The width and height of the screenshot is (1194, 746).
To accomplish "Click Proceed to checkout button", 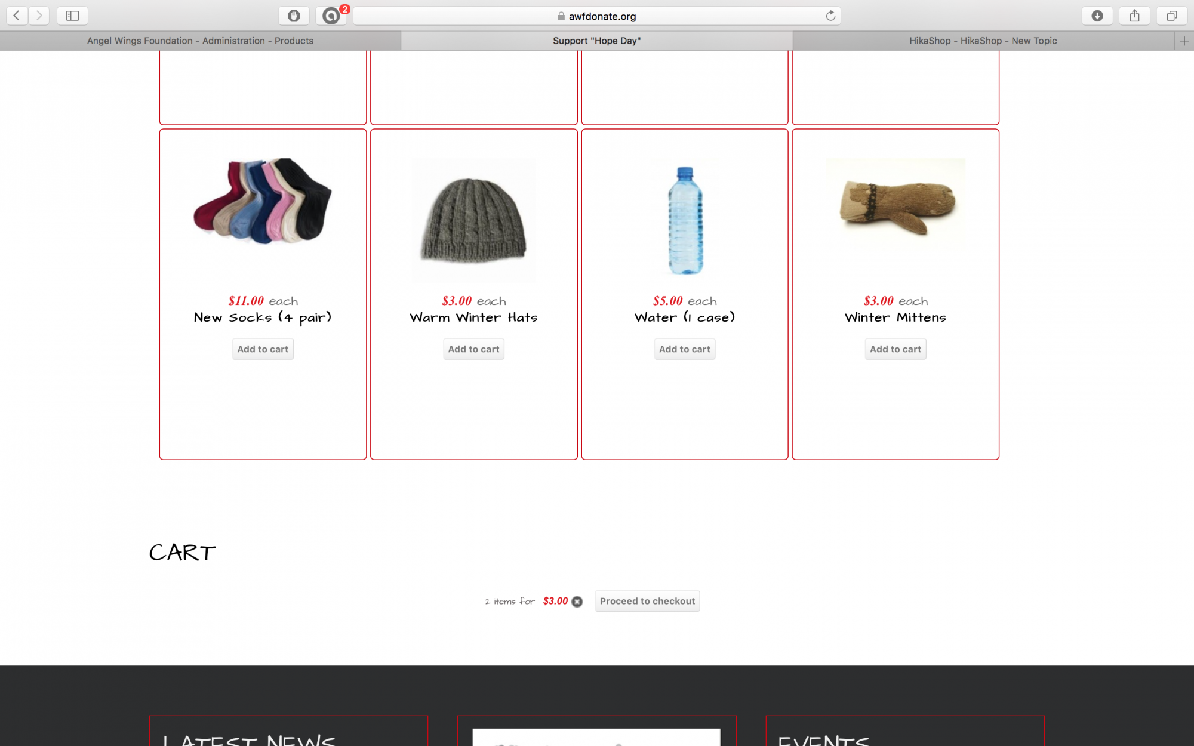I will pyautogui.click(x=647, y=601).
